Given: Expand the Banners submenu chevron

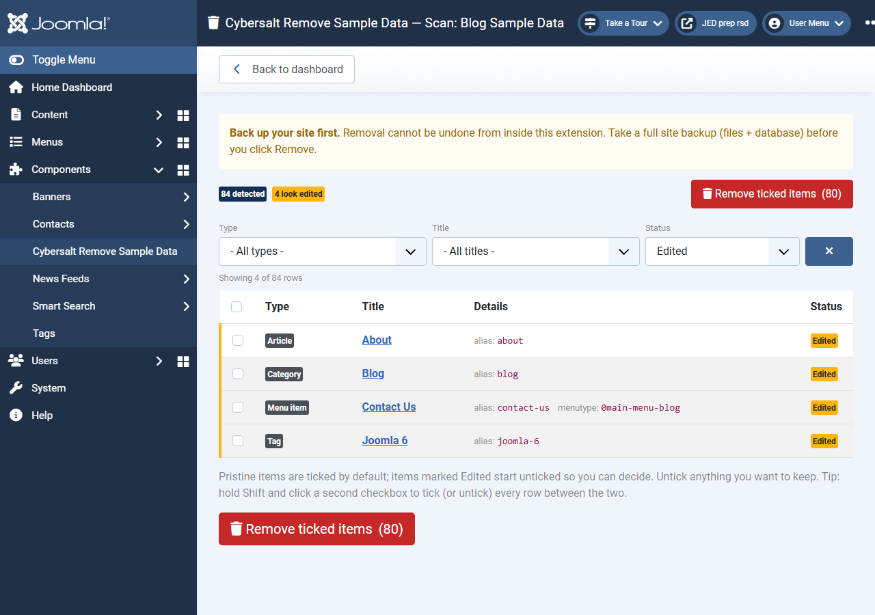Looking at the screenshot, I should [x=186, y=197].
